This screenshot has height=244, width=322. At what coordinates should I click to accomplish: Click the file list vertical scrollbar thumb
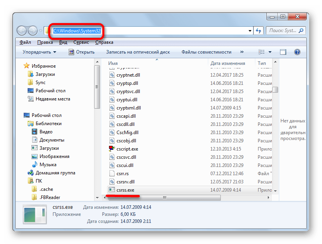(x=275, y=90)
